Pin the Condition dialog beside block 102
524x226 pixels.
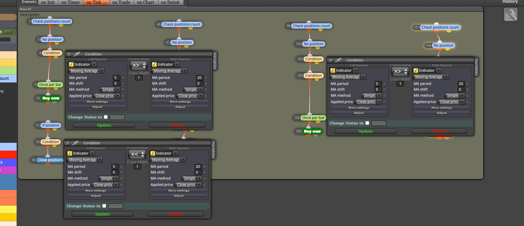pos(338,60)
